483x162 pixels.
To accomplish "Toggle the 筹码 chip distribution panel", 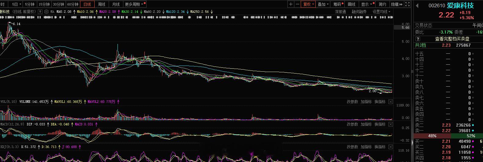I will (x=338, y=4).
